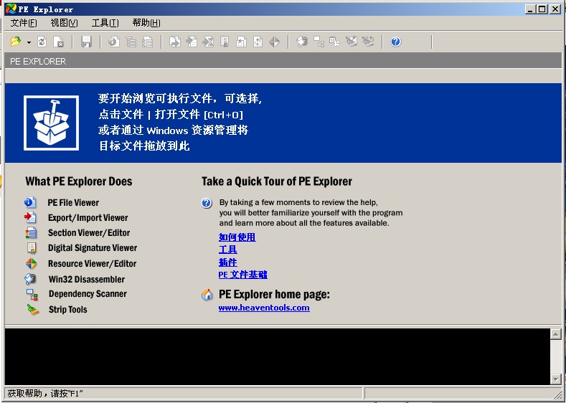The image size is (566, 403).
Task: Click the Digital Signature Viewer icon
Action: click(32, 248)
